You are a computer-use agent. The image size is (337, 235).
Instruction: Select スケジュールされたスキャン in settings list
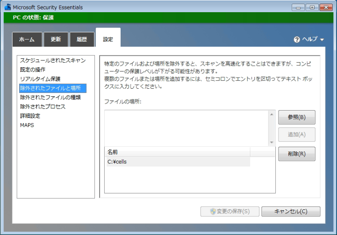[x=53, y=60]
